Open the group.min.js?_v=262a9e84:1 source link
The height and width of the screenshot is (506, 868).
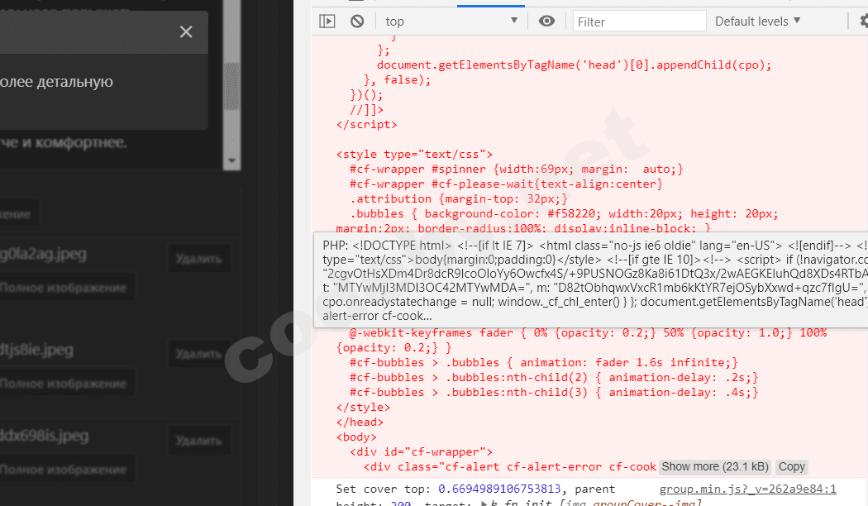pos(747,489)
